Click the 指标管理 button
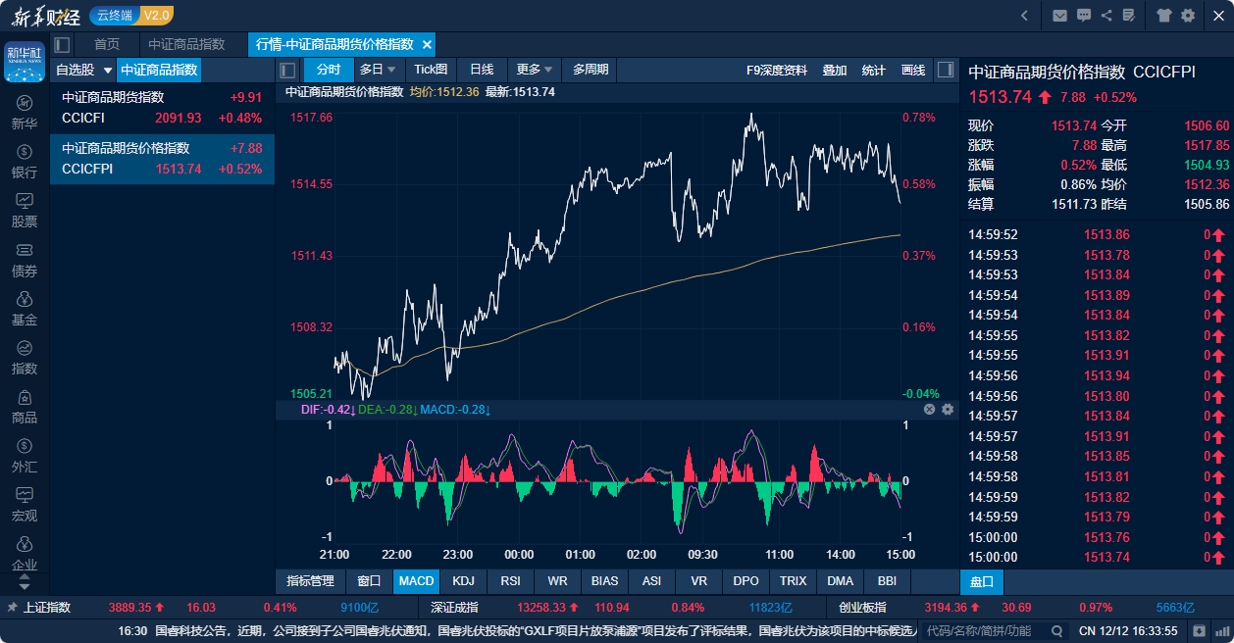This screenshot has height=643, width=1234. [310, 581]
